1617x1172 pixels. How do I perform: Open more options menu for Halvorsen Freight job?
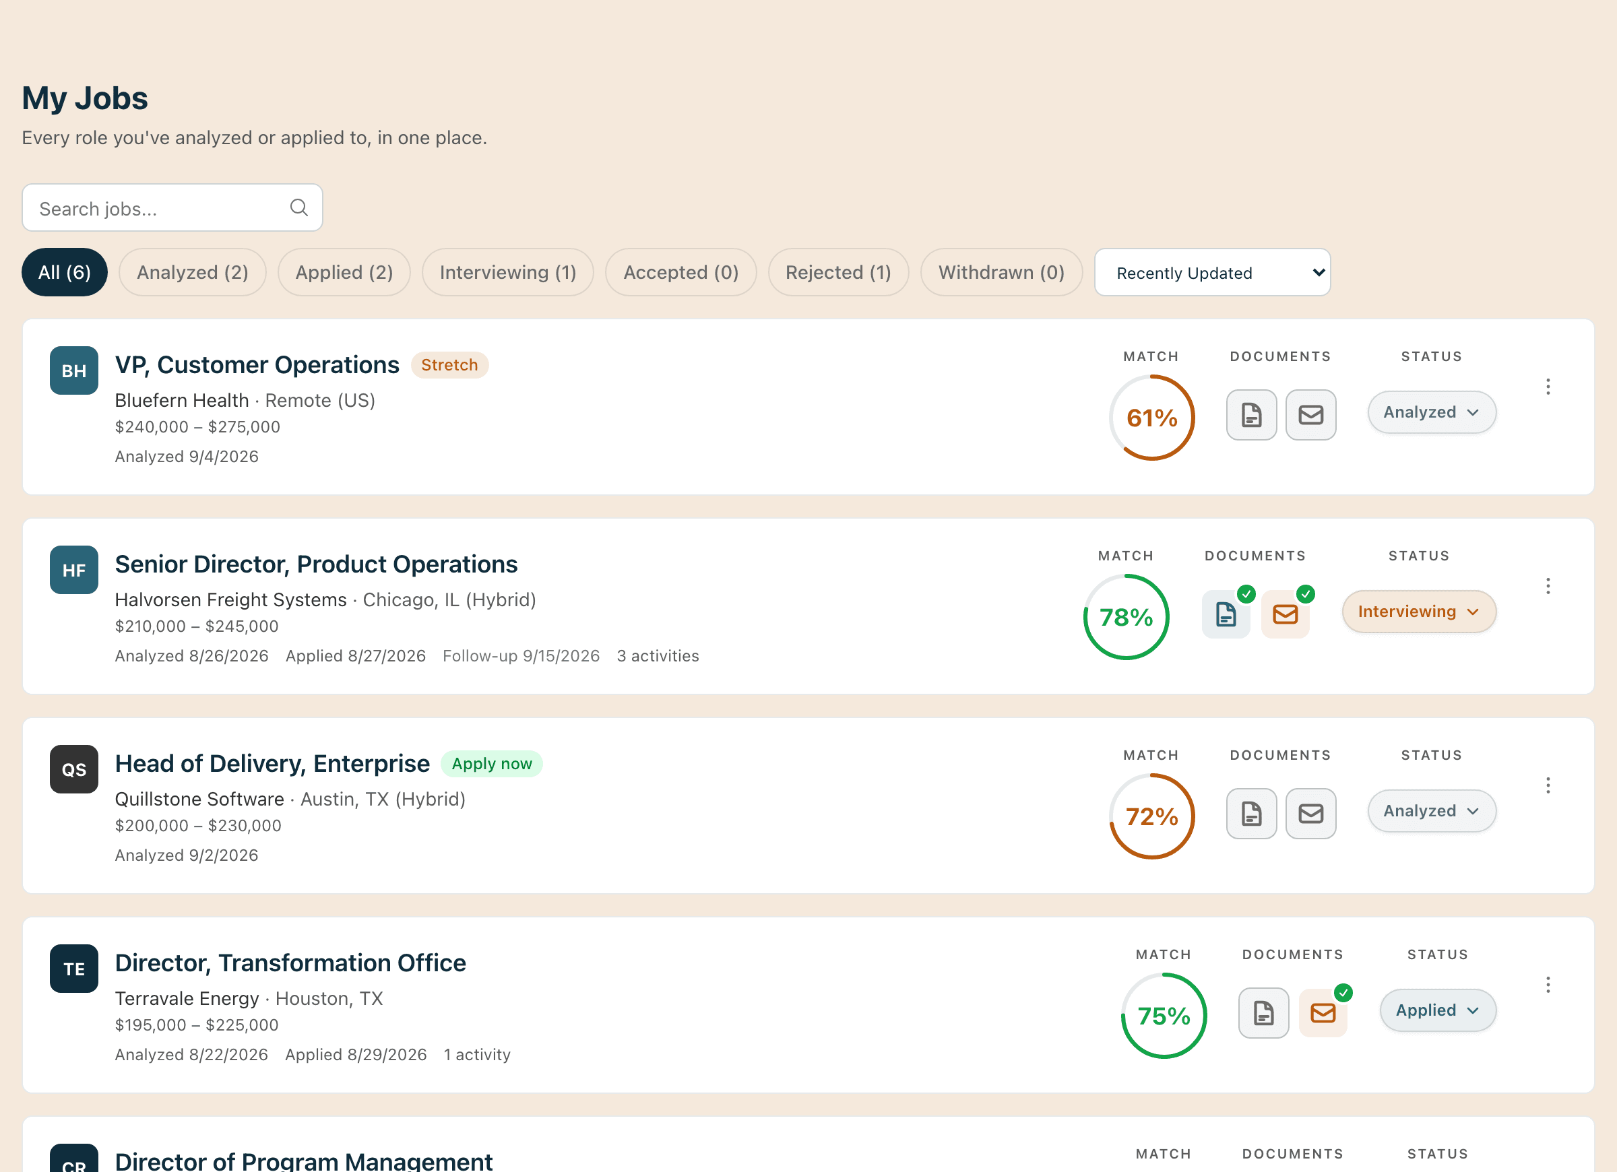[1548, 586]
